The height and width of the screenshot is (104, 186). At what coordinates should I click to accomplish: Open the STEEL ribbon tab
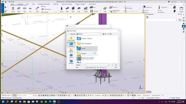tap(12, 4)
